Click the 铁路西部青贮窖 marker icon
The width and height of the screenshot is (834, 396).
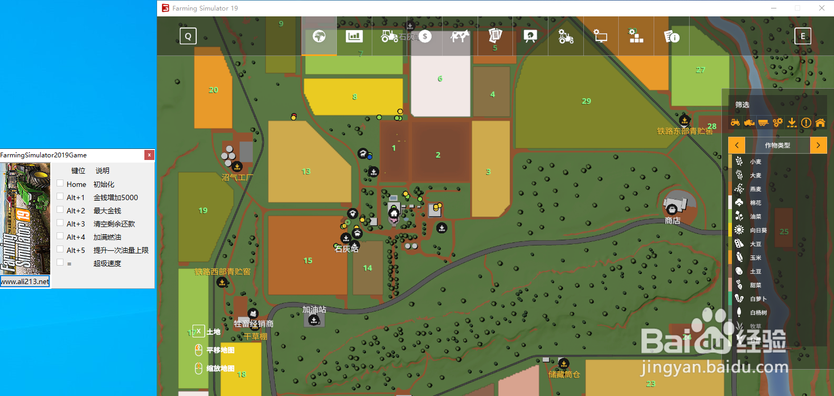click(x=222, y=282)
